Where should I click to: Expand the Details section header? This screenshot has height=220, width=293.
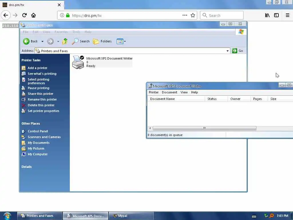pos(27,167)
